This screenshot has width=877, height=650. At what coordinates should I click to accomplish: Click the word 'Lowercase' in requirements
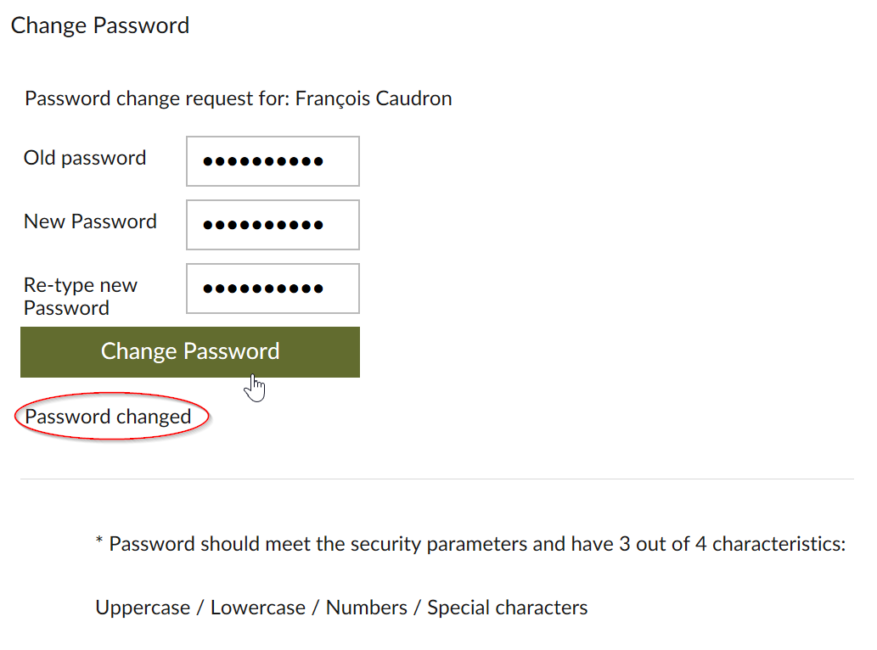pyautogui.click(x=258, y=608)
